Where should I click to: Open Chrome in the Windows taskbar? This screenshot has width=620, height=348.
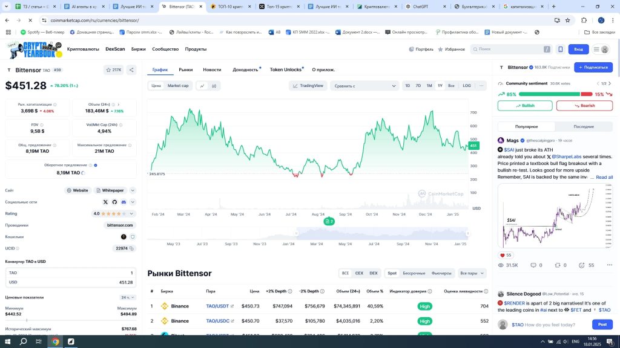point(55,342)
